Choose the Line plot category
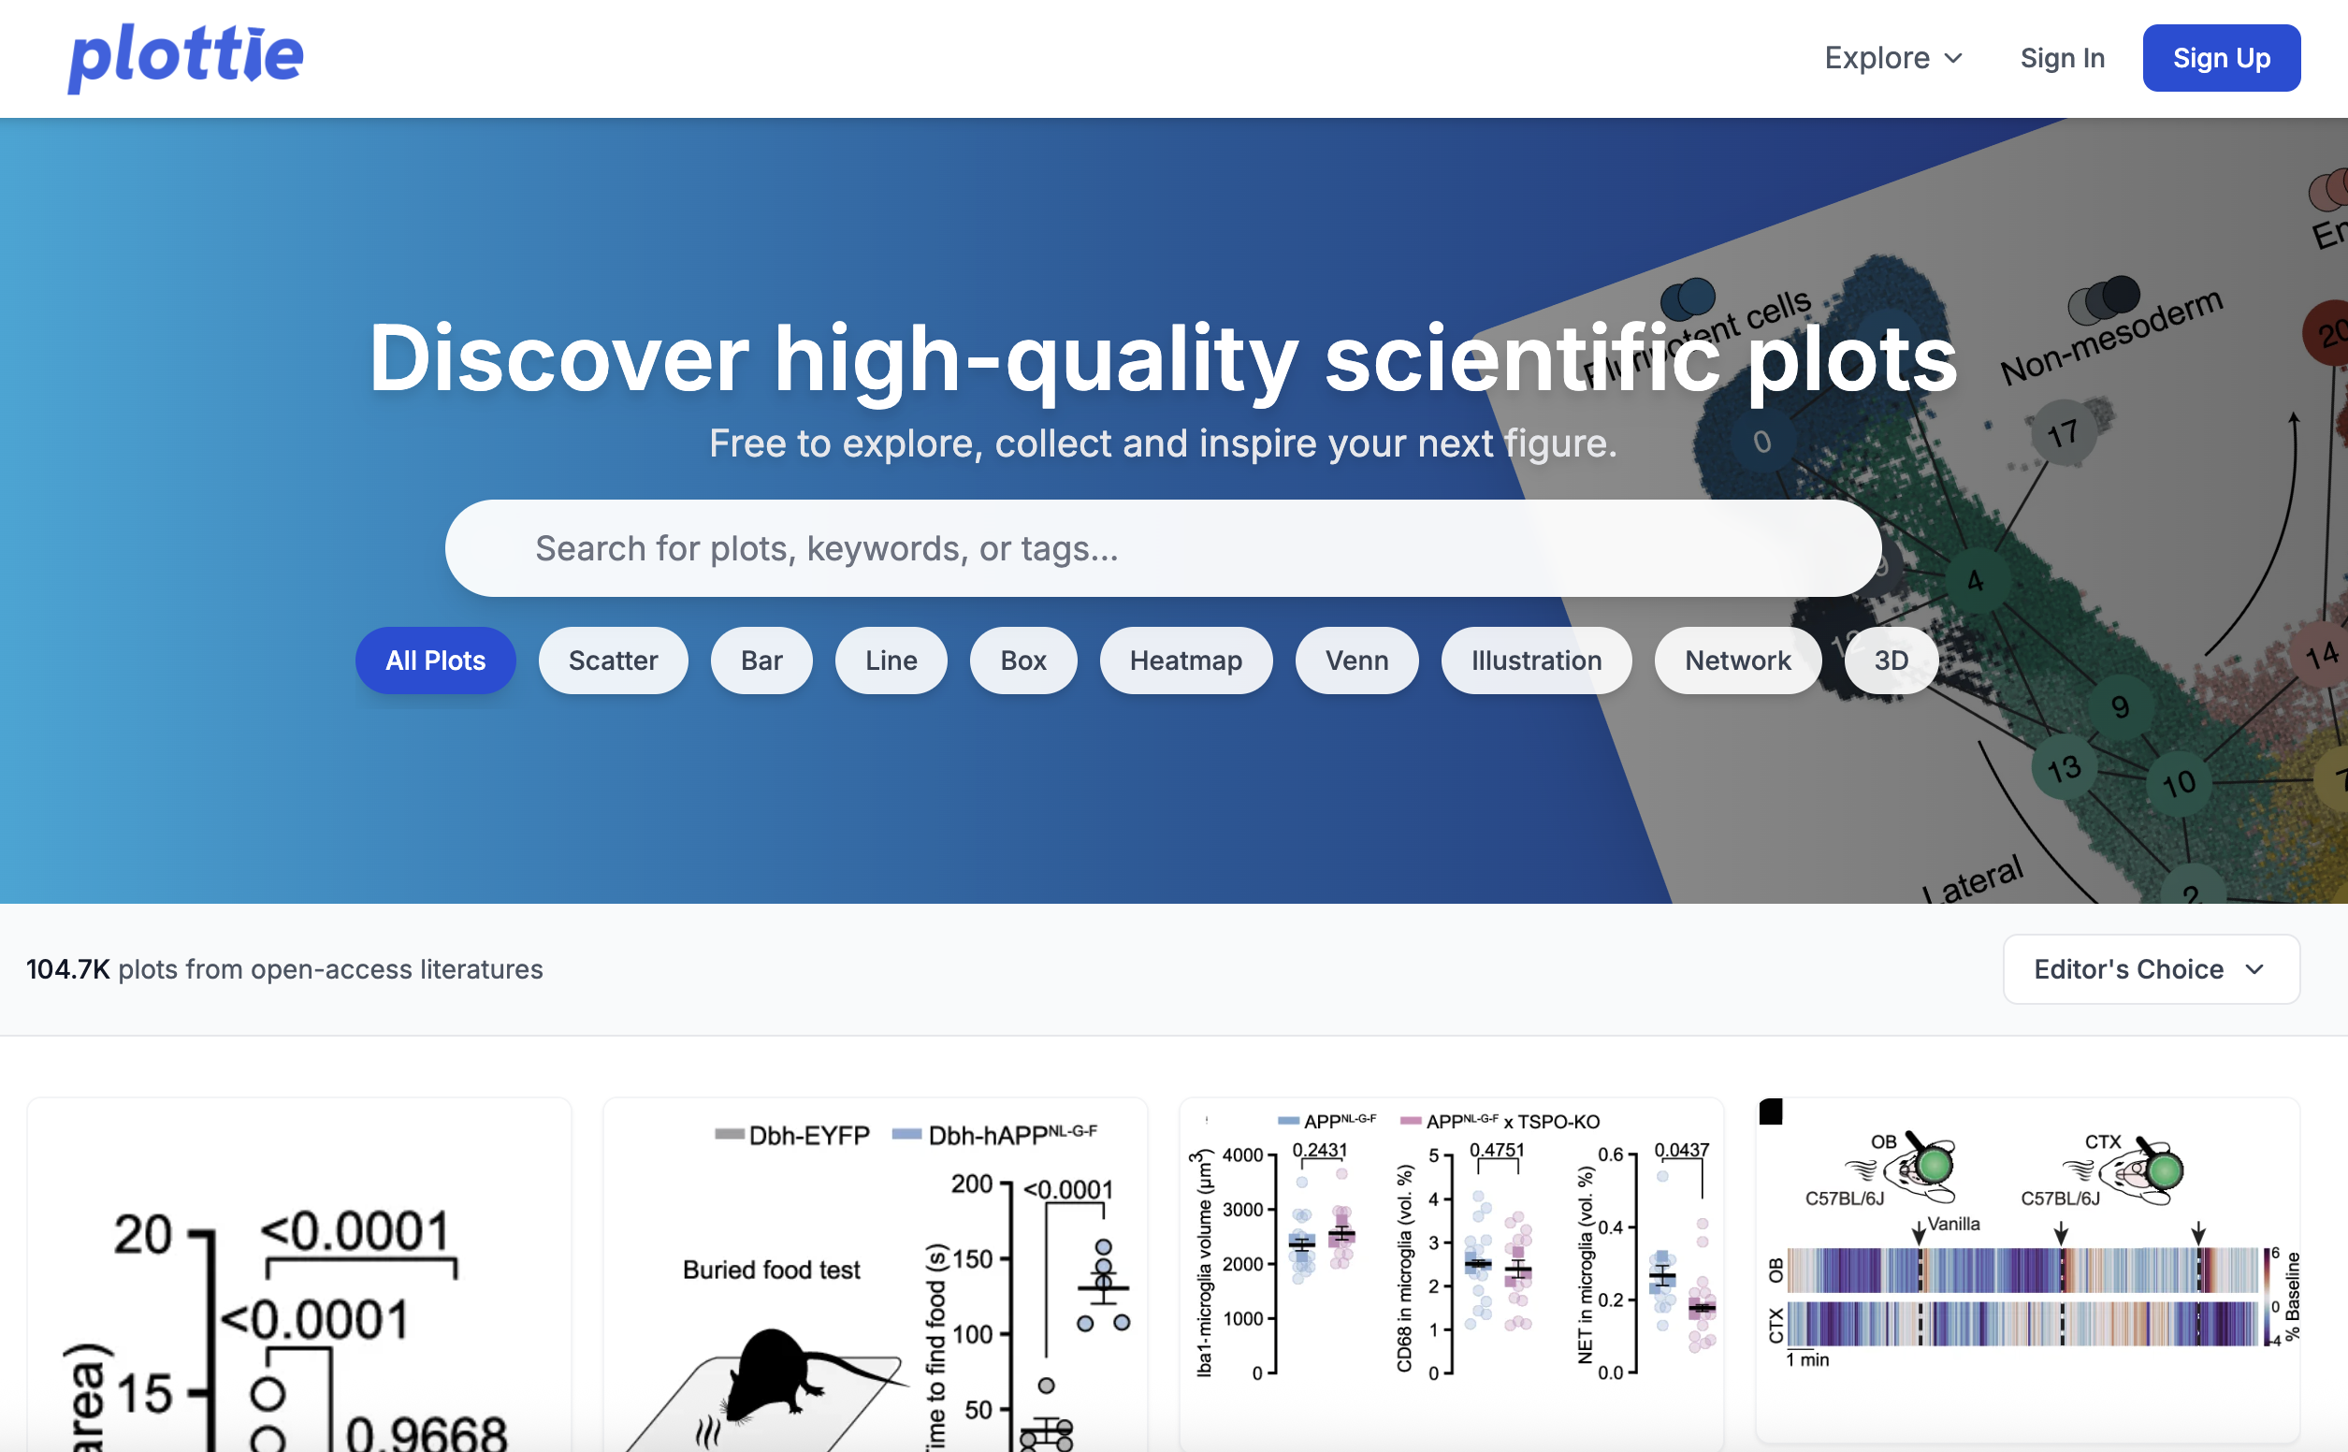The image size is (2348, 1452). [x=891, y=661]
